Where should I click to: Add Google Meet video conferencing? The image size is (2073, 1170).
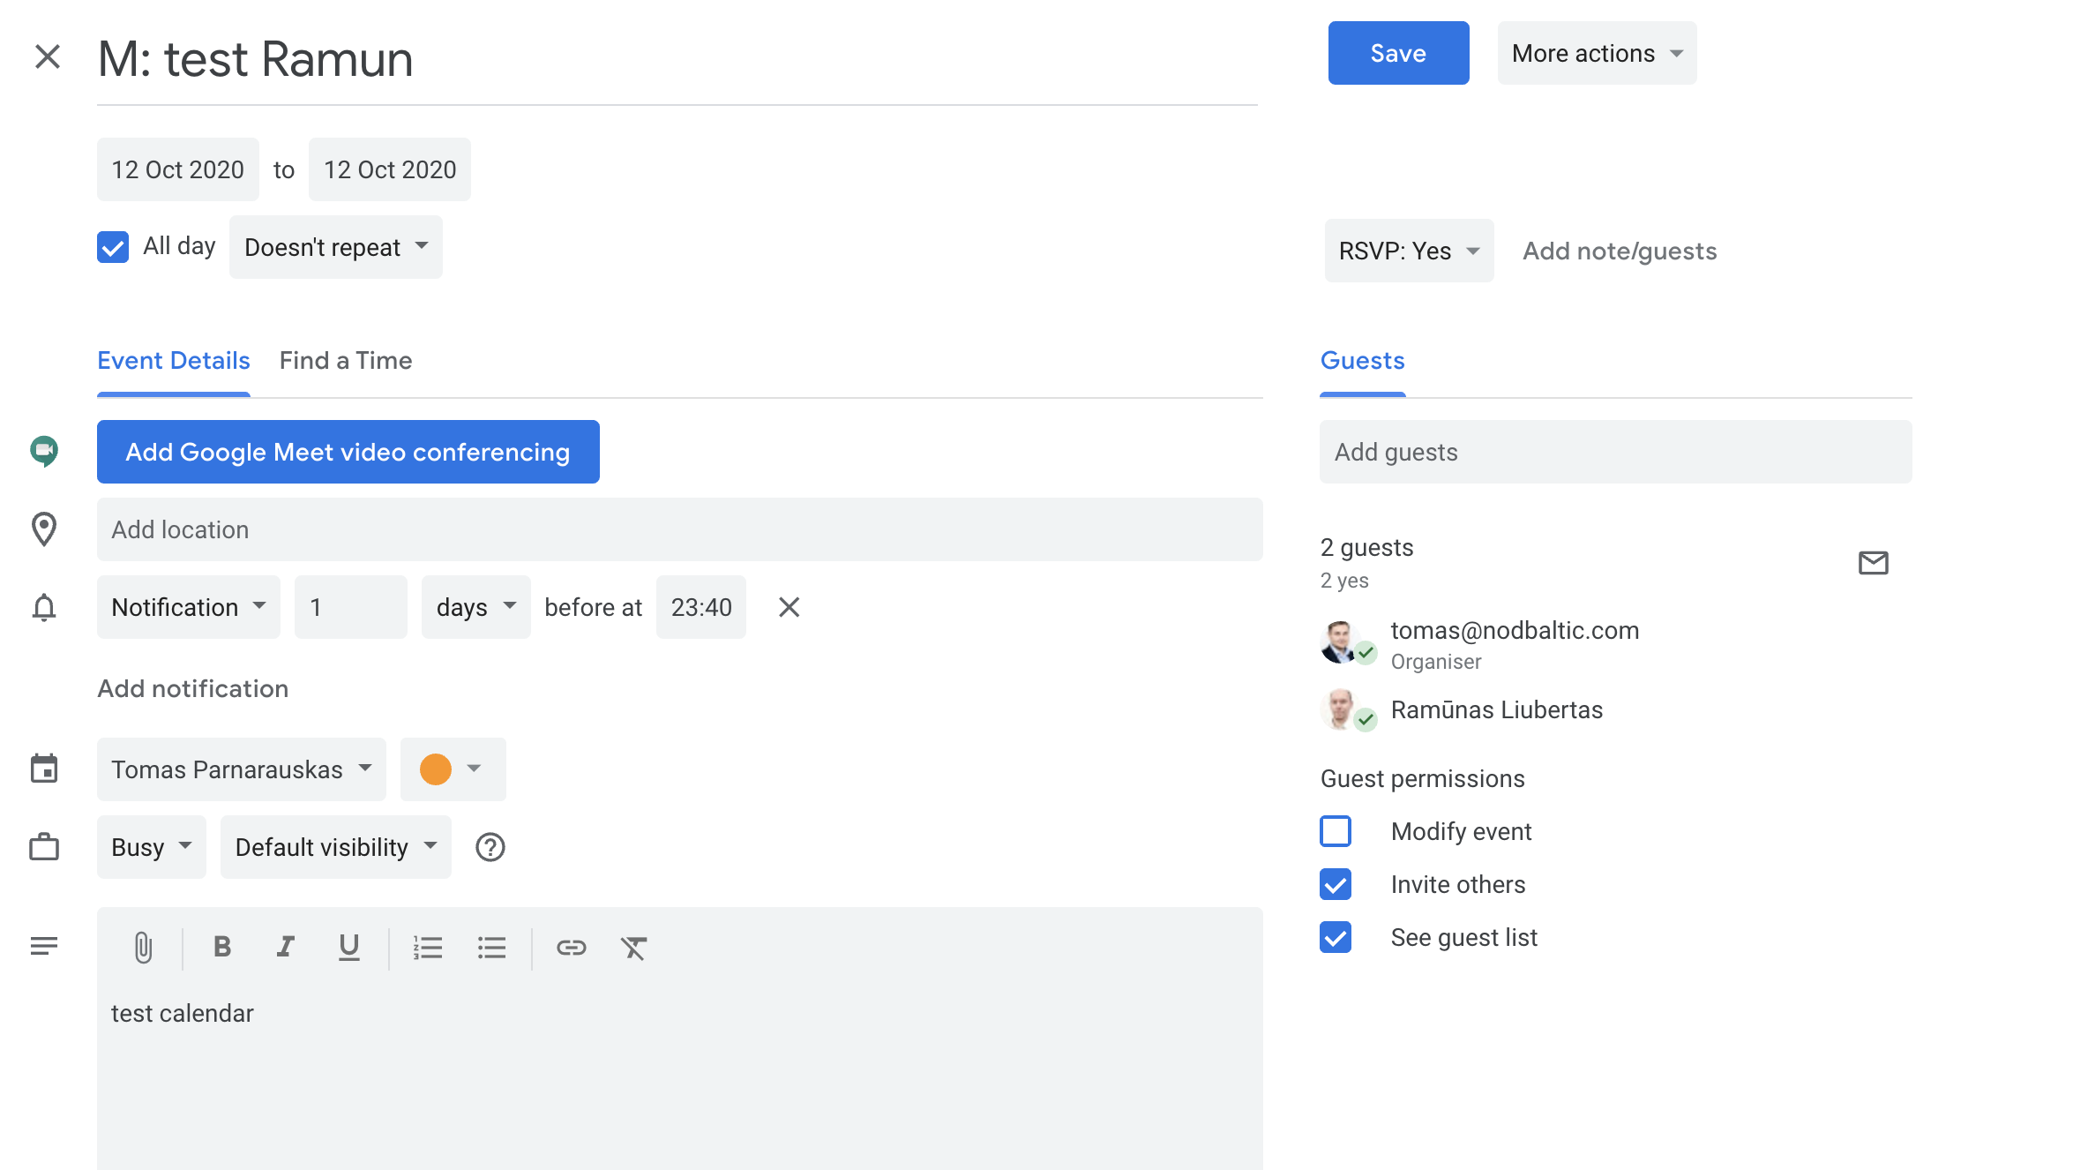348,452
